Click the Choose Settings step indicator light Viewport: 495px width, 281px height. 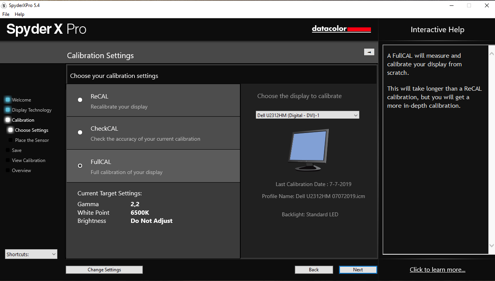pos(10,130)
